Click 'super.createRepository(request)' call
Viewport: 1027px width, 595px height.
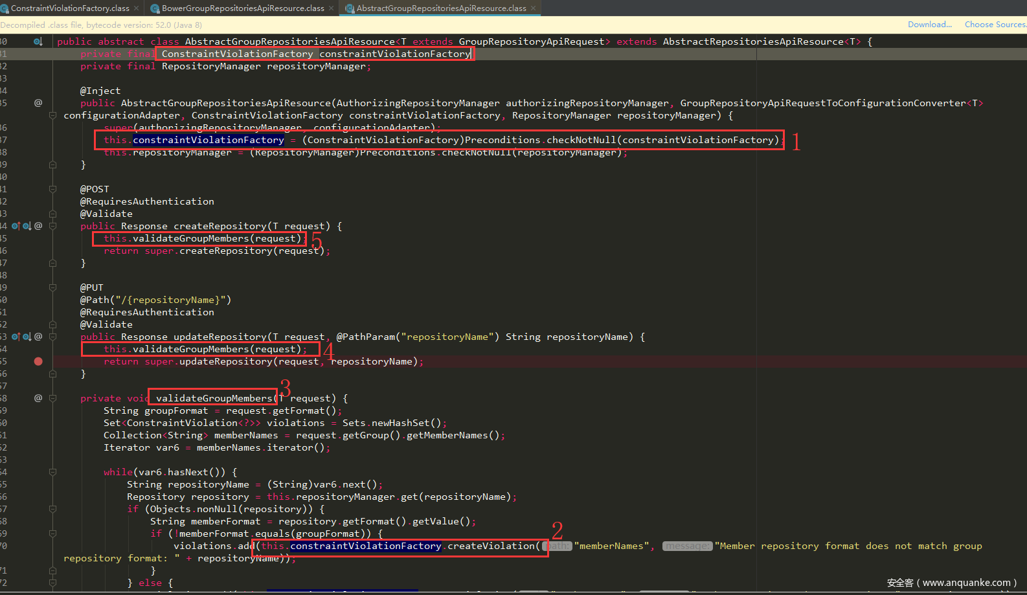click(x=234, y=251)
